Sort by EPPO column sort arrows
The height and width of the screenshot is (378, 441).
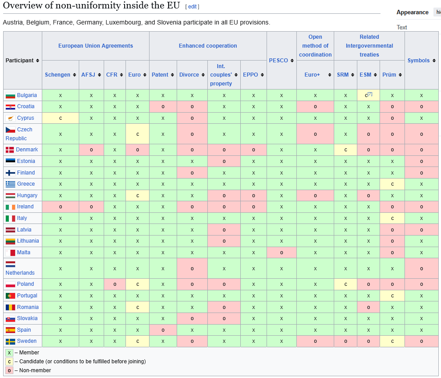(x=262, y=75)
